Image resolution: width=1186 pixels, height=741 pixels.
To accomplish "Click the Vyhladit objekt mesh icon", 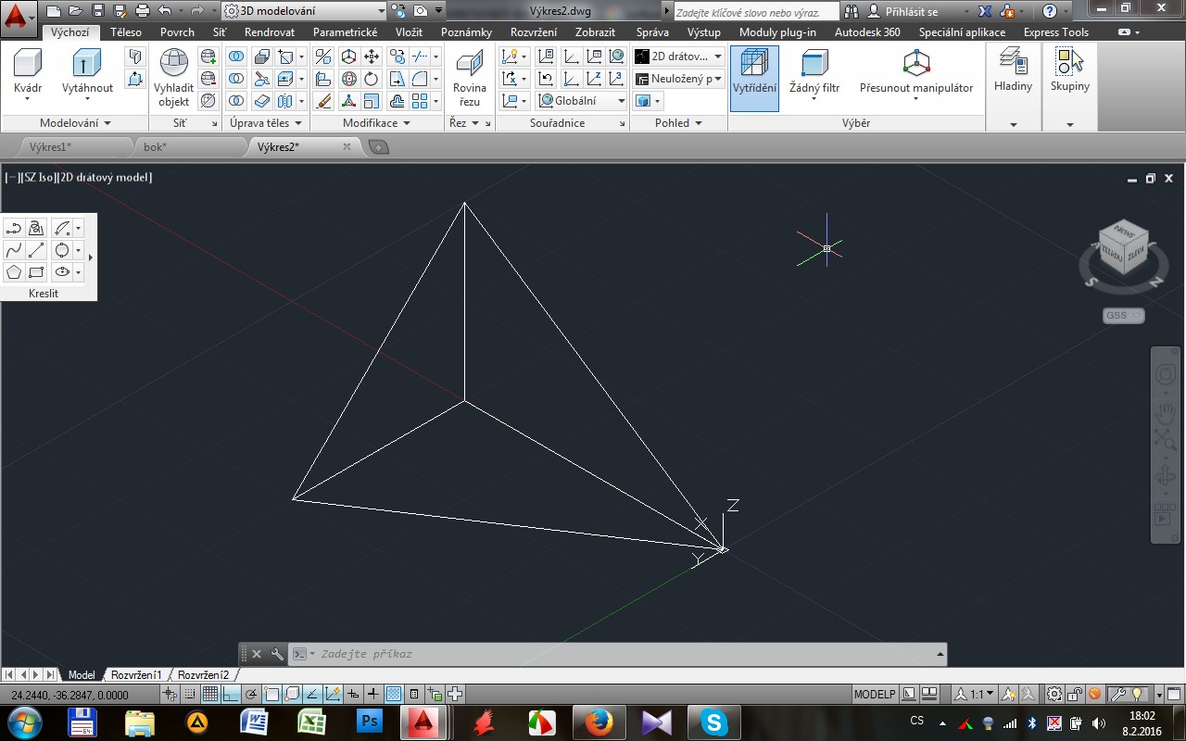I will [x=173, y=74].
